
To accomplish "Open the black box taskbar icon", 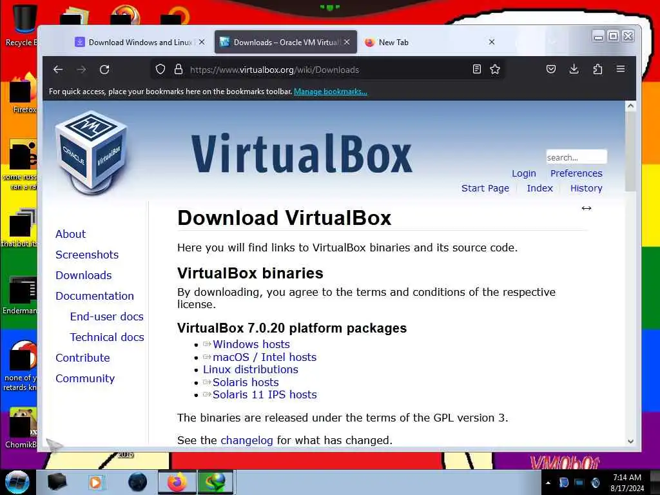I will 57,482.
